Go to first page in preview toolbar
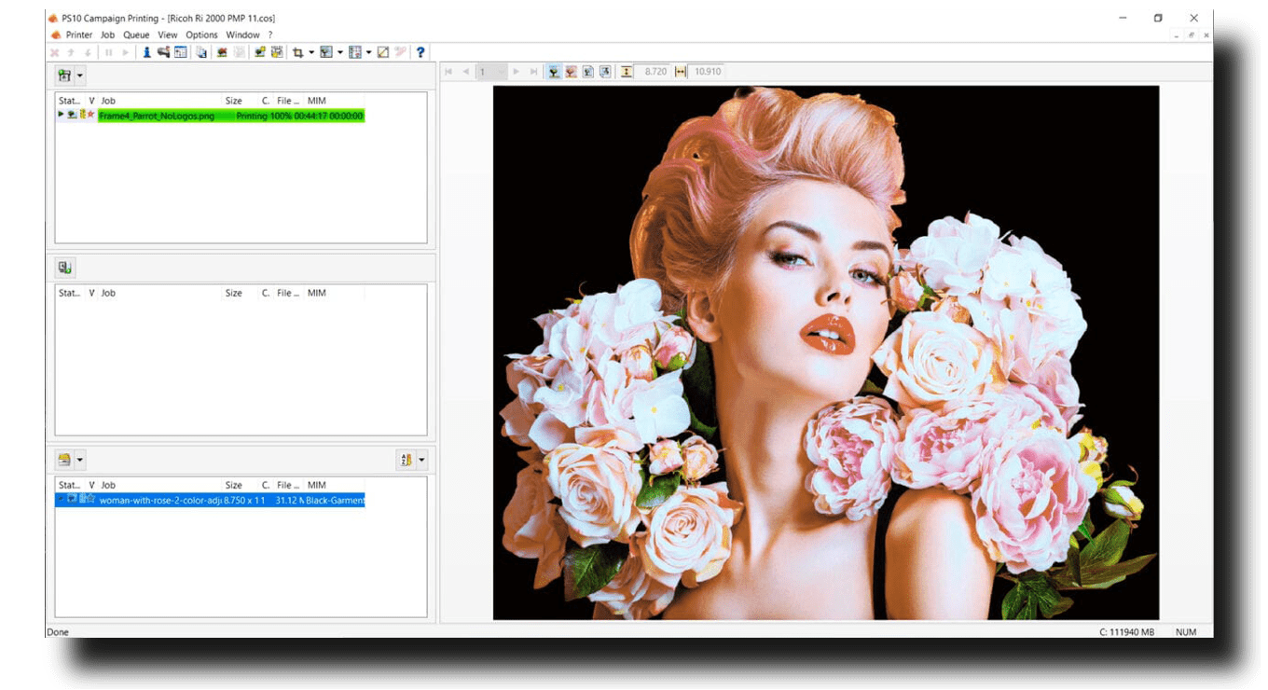The image size is (1268, 690). pyautogui.click(x=448, y=72)
